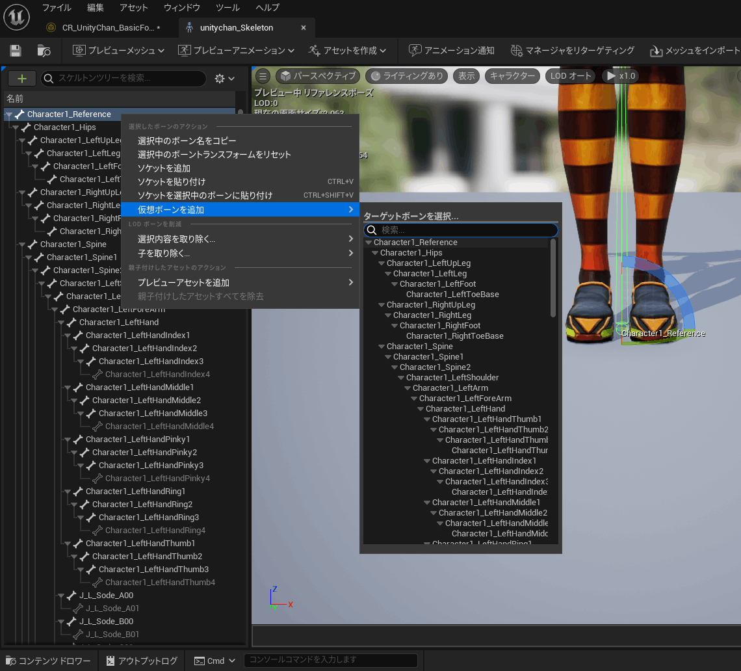Open the viewport hamburger options menu
Image resolution: width=741 pixels, height=671 pixels.
tap(263, 75)
